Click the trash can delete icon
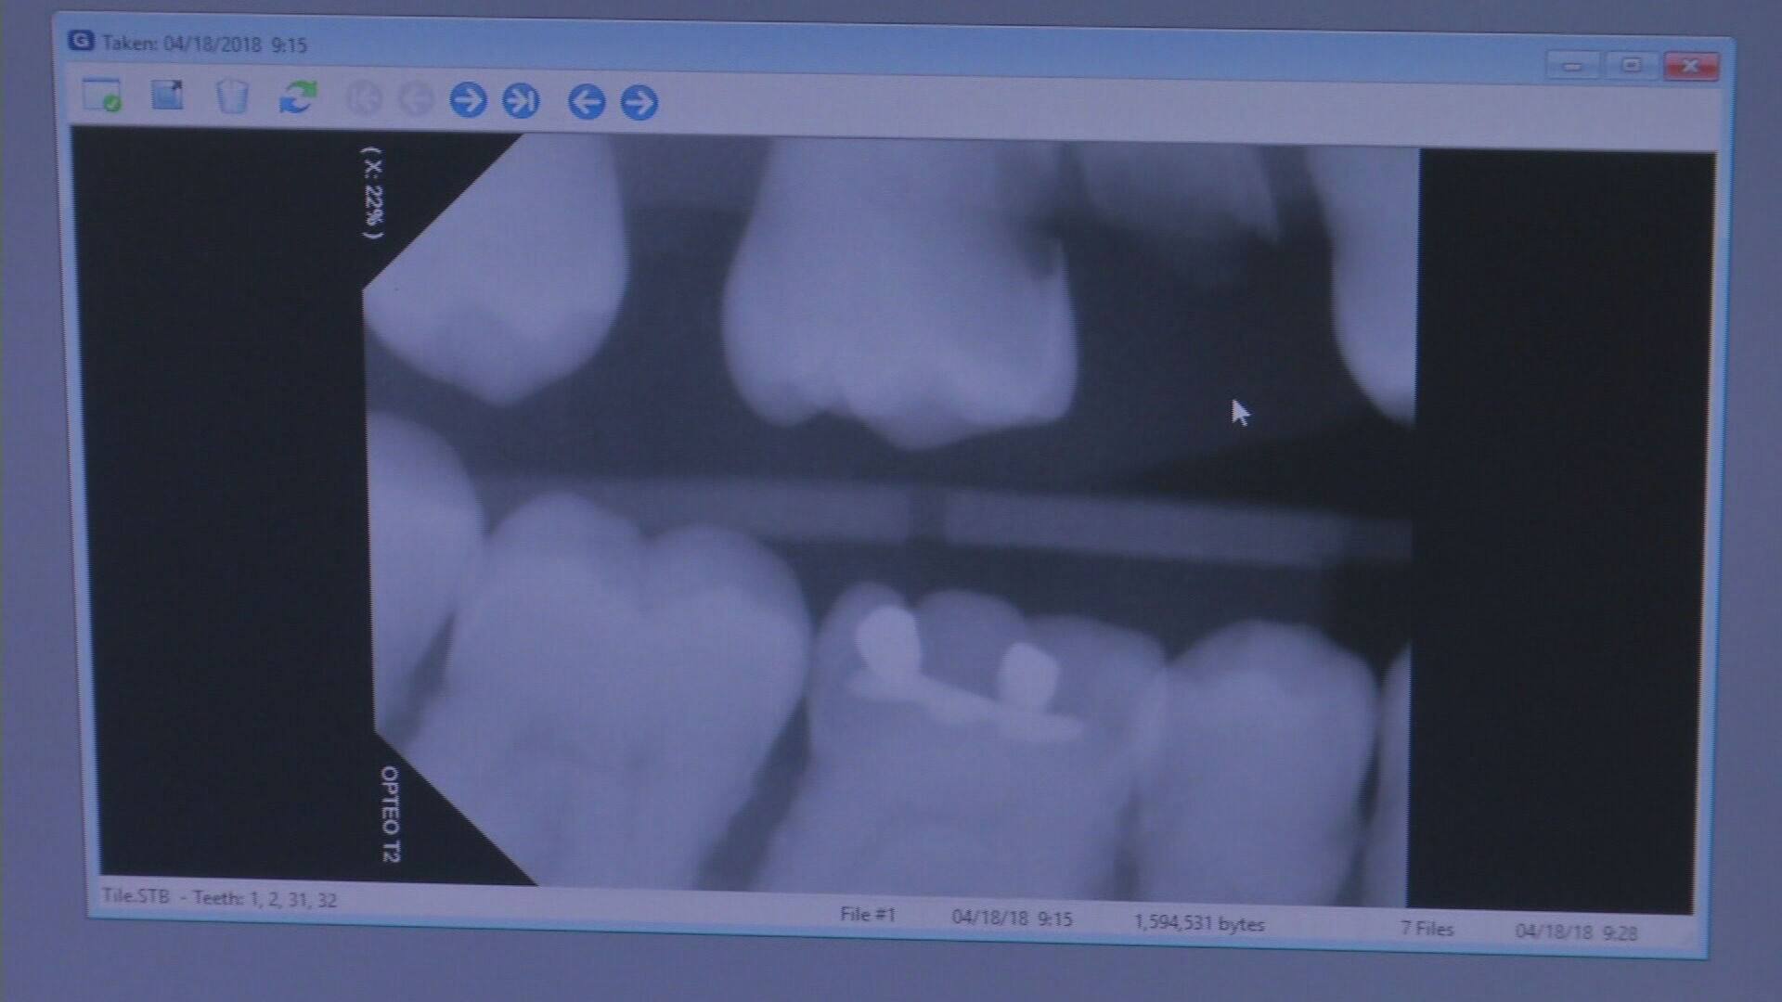This screenshot has height=1002, width=1782. tap(232, 96)
